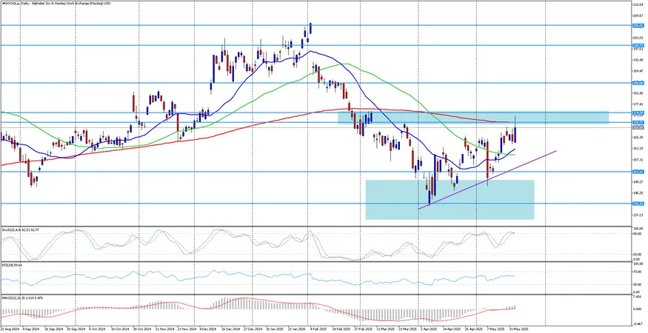Click the latest candlestick touching resistance zone
Screen dimensions: 648x333
pos(515,129)
